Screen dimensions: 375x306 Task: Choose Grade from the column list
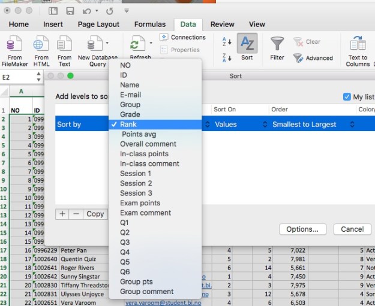click(130, 114)
